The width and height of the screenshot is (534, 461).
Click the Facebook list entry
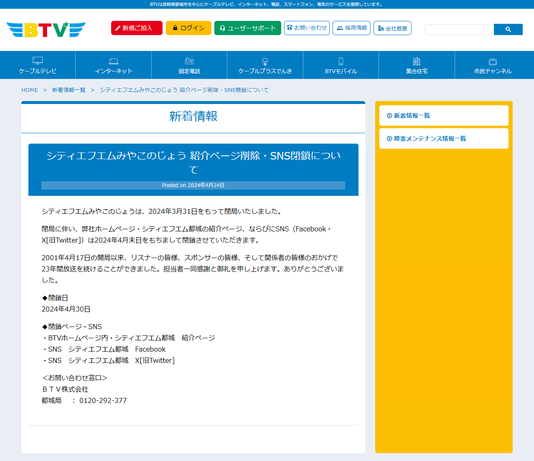pos(104,349)
